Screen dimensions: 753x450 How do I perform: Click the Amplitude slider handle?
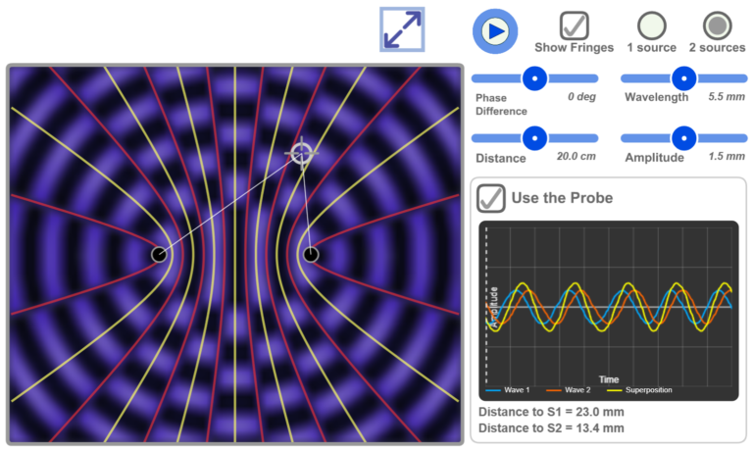coord(683,138)
